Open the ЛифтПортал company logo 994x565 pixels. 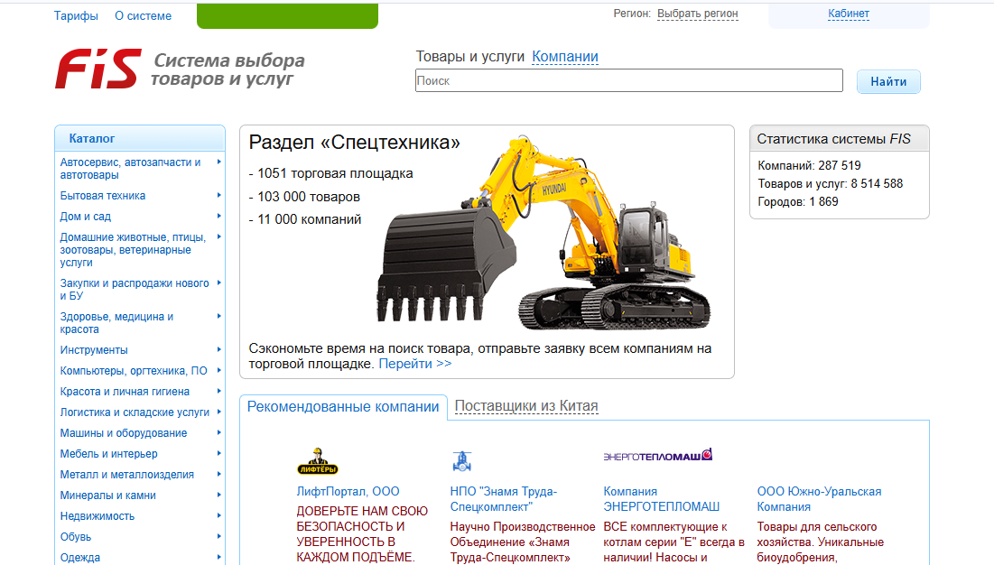[x=318, y=461]
